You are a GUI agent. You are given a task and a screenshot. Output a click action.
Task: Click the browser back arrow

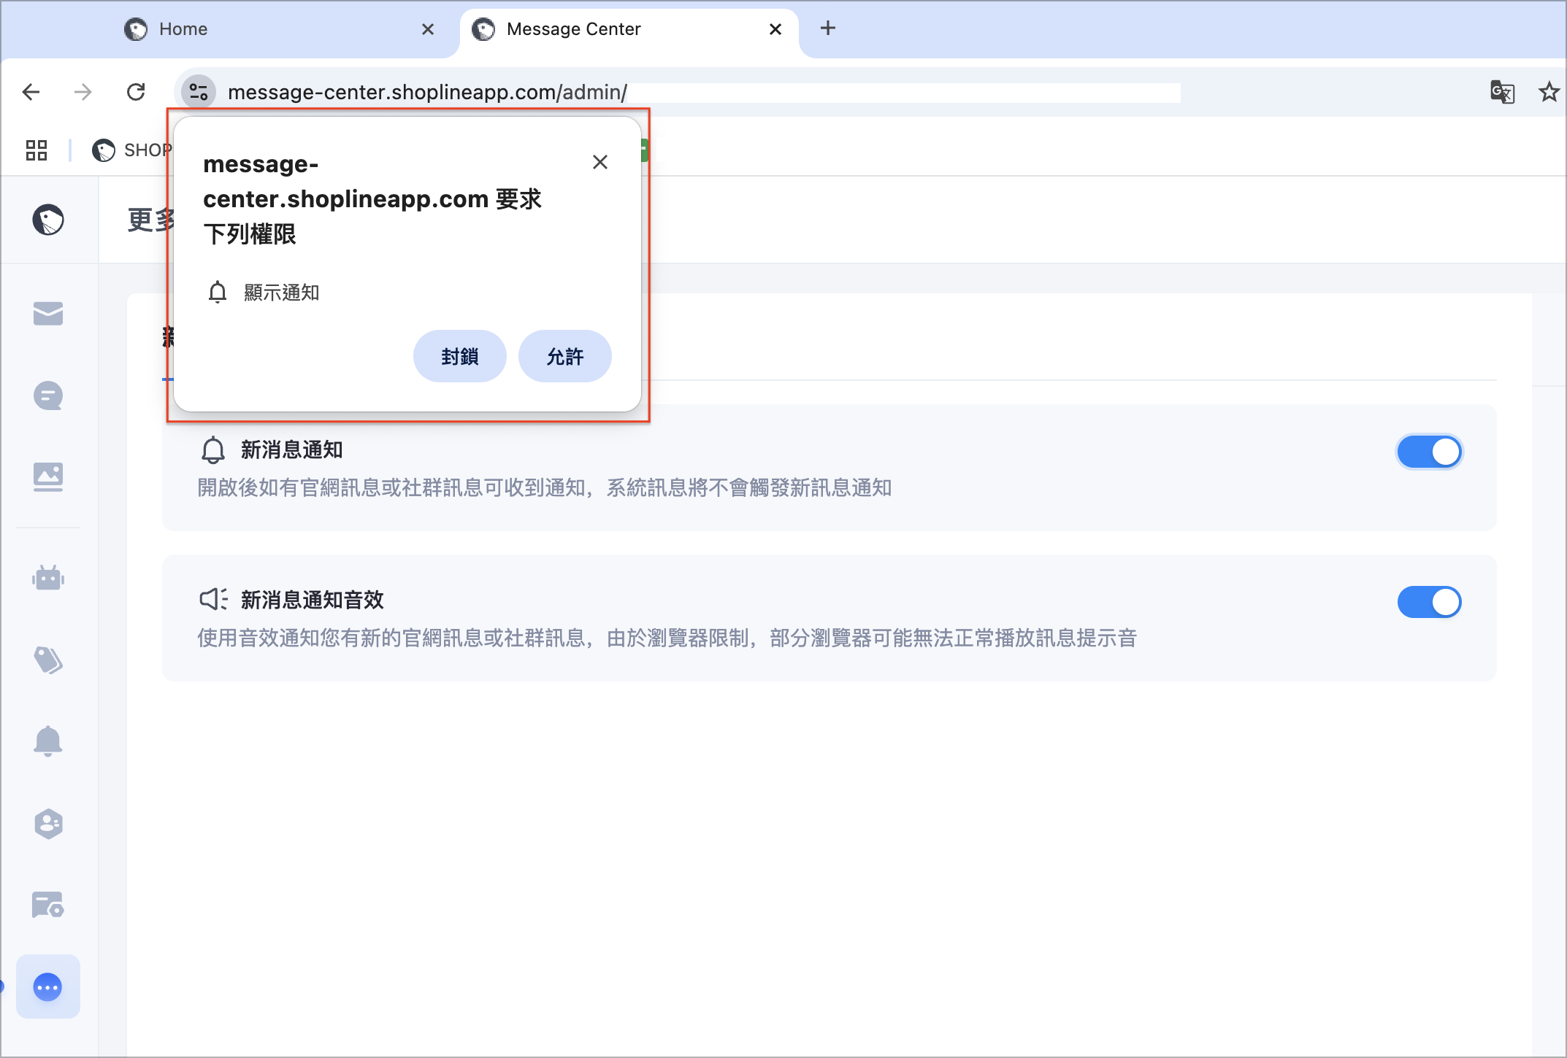[x=31, y=92]
